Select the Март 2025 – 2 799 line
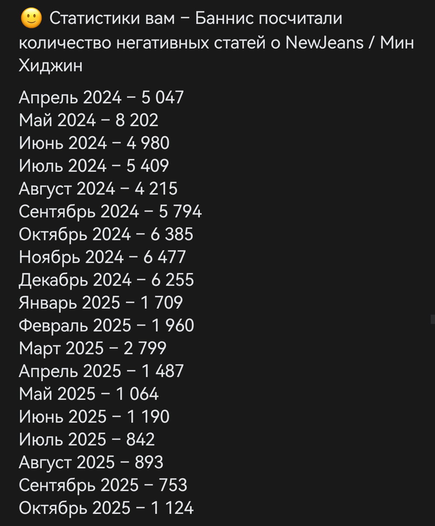Screen dimensions: 435x526 coord(92,348)
